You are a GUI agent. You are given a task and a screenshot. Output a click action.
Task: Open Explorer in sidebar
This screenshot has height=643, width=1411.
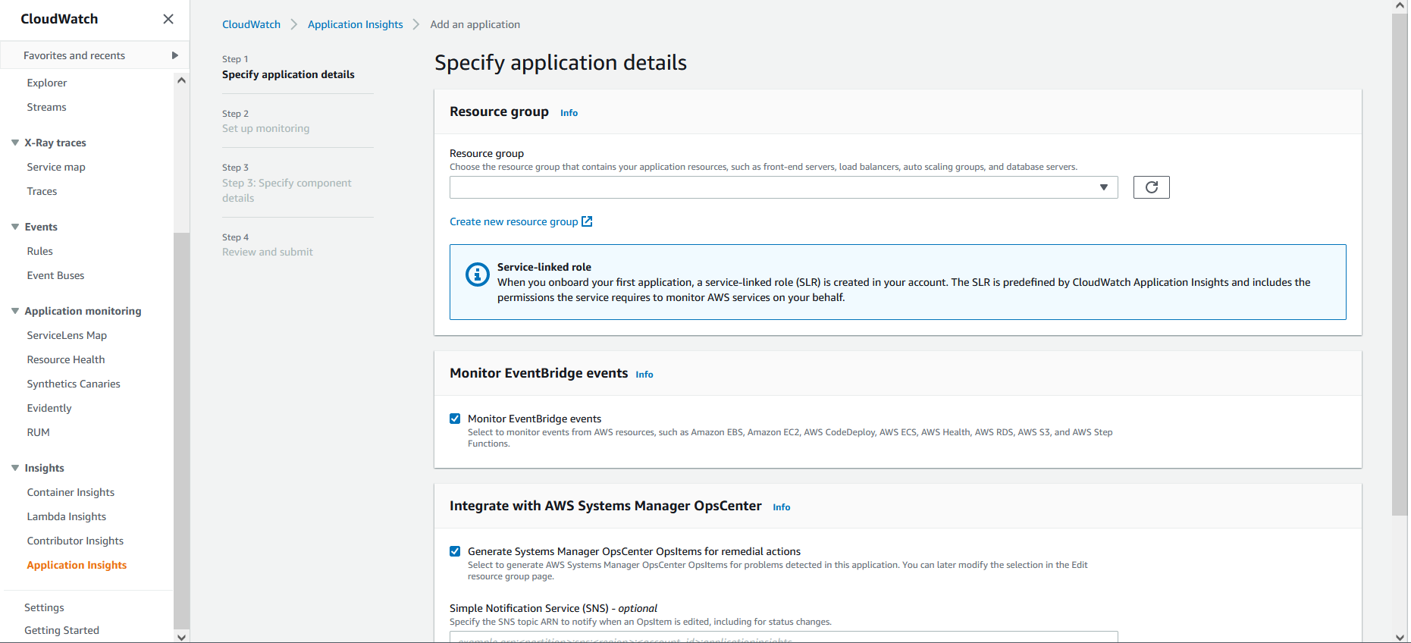point(47,83)
